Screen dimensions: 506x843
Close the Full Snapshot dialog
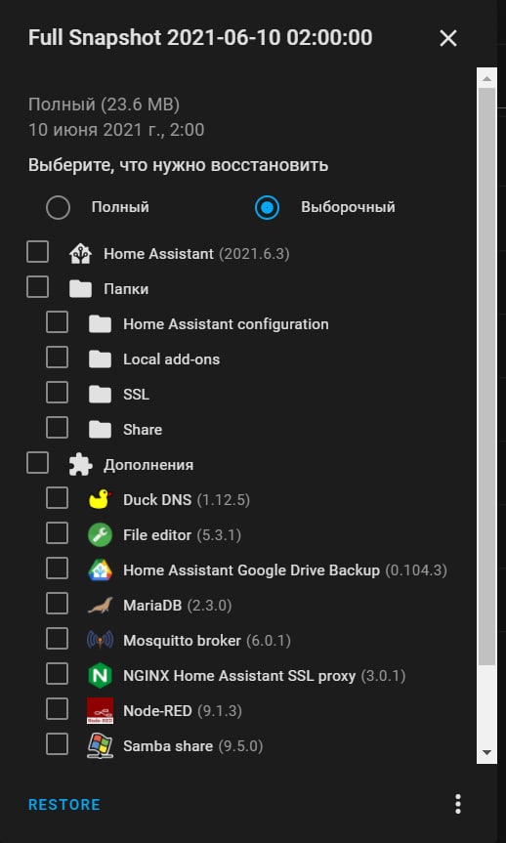click(x=448, y=38)
